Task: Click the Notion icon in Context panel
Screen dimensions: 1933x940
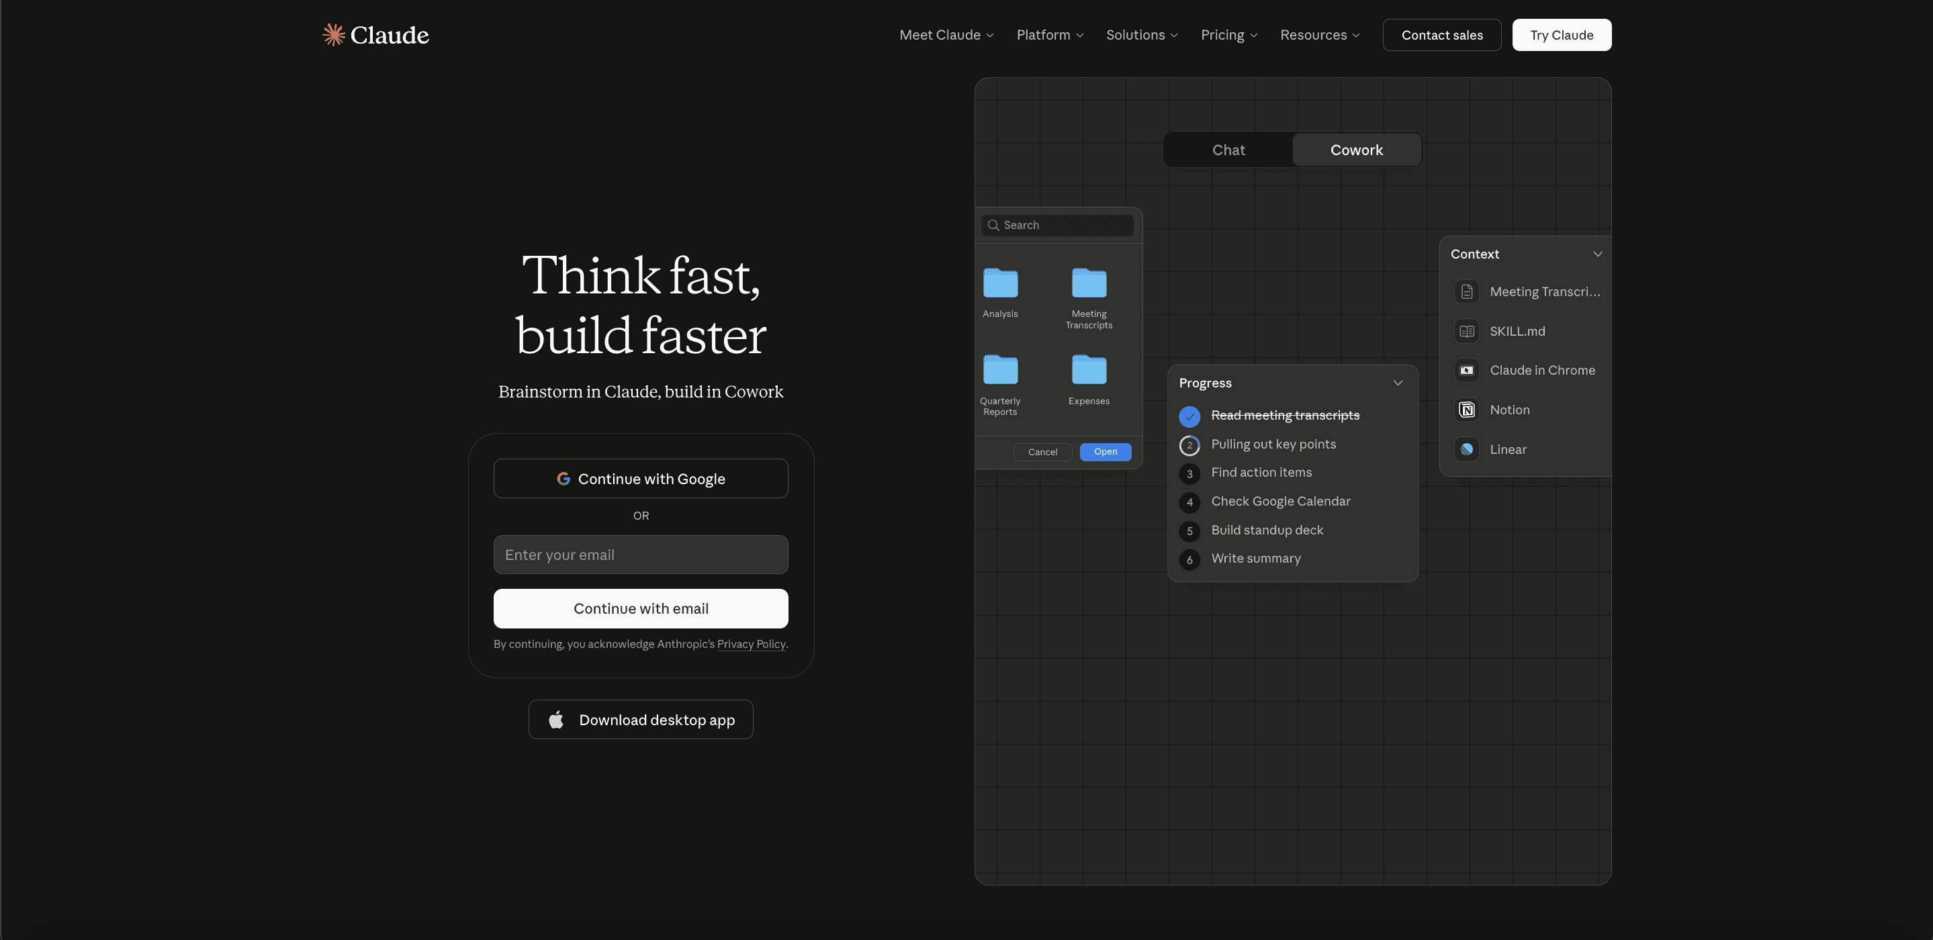Action: [x=1466, y=410]
